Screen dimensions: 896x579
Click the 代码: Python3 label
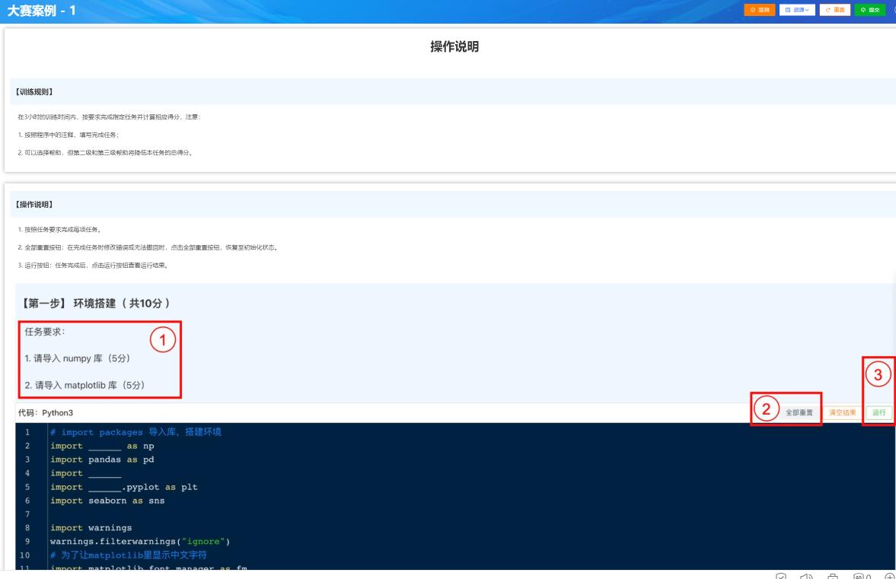tap(45, 412)
